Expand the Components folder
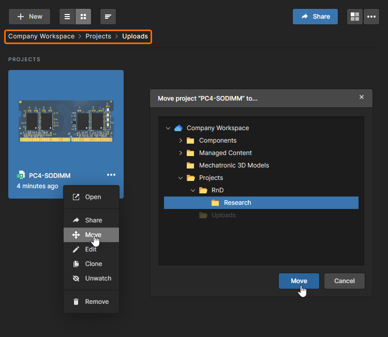The height and width of the screenshot is (337, 388). [x=180, y=141]
